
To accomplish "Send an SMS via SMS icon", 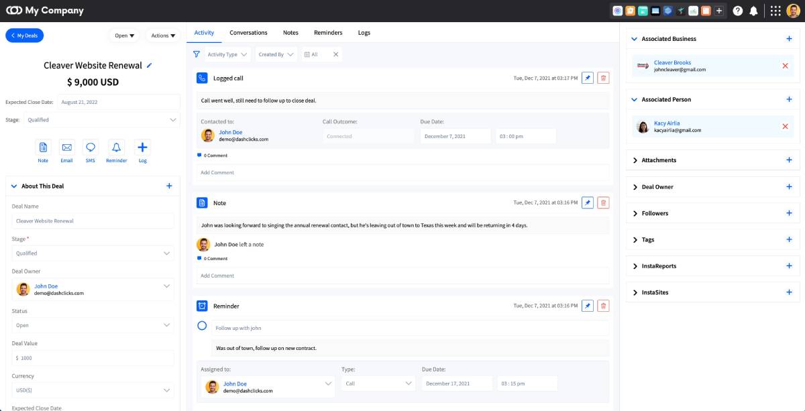I will (x=90, y=148).
